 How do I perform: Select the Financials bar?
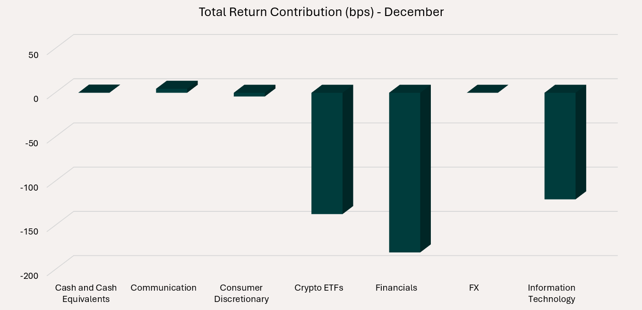(x=405, y=172)
